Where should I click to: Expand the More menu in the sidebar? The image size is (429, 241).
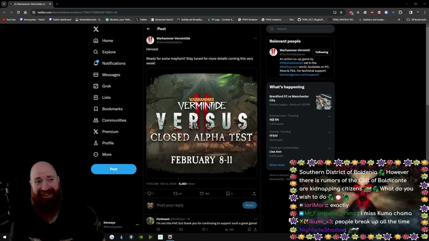(102, 154)
